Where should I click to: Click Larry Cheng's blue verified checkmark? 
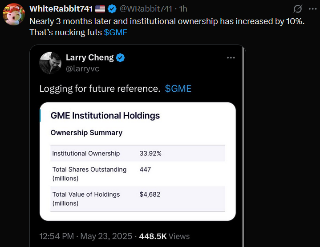121,58
